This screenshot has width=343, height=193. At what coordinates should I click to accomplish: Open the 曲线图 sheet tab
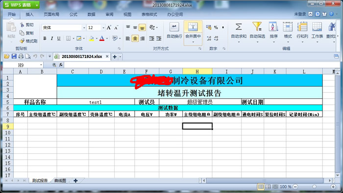pos(60,181)
